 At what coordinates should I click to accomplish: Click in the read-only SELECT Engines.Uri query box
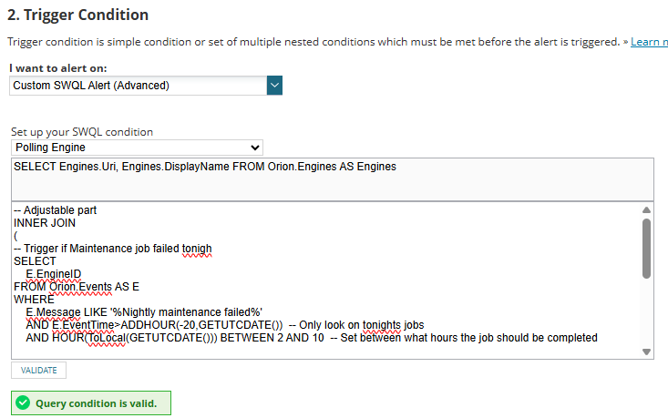tap(333, 179)
